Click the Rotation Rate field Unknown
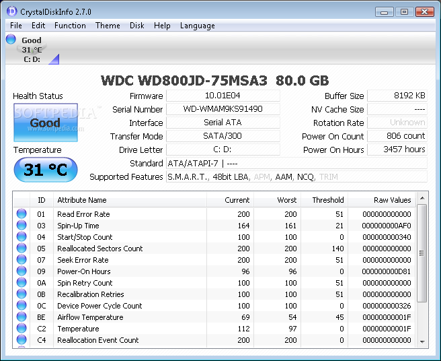Image resolution: width=441 pixels, height=361 pixels. 397,123
